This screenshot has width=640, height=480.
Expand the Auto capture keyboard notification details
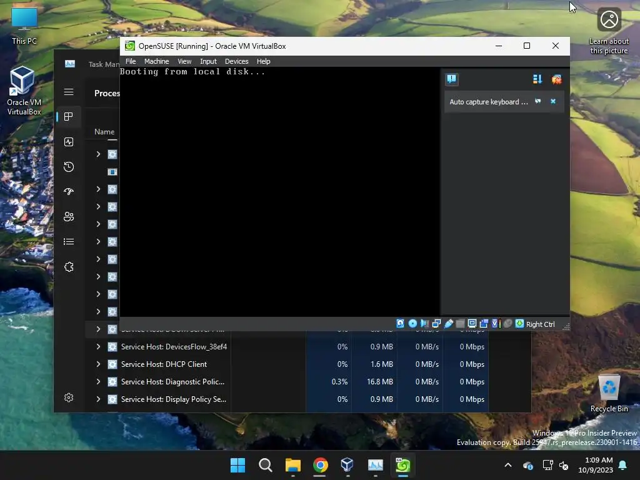point(538,101)
